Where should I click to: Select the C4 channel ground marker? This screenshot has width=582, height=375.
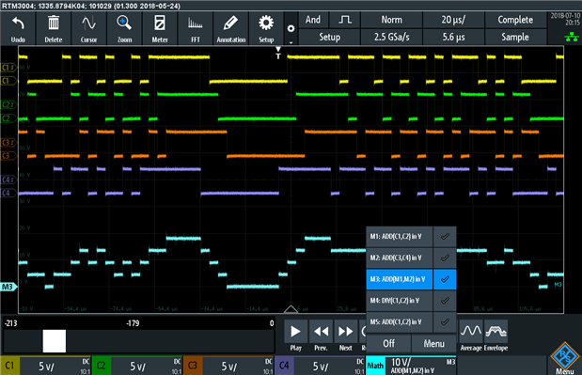pyautogui.click(x=8, y=193)
